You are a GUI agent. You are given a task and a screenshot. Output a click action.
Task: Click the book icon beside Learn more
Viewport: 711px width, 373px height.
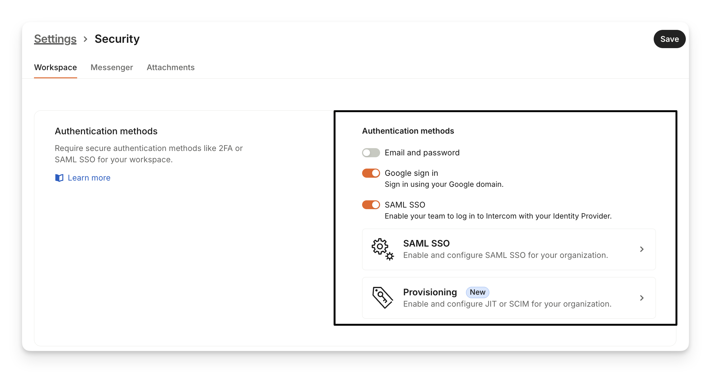coord(59,178)
